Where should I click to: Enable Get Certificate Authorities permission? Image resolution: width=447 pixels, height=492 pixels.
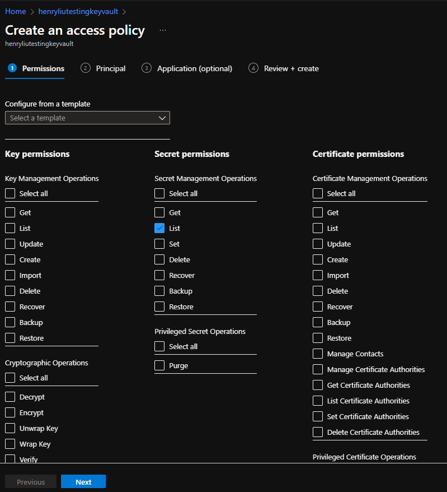pos(318,385)
